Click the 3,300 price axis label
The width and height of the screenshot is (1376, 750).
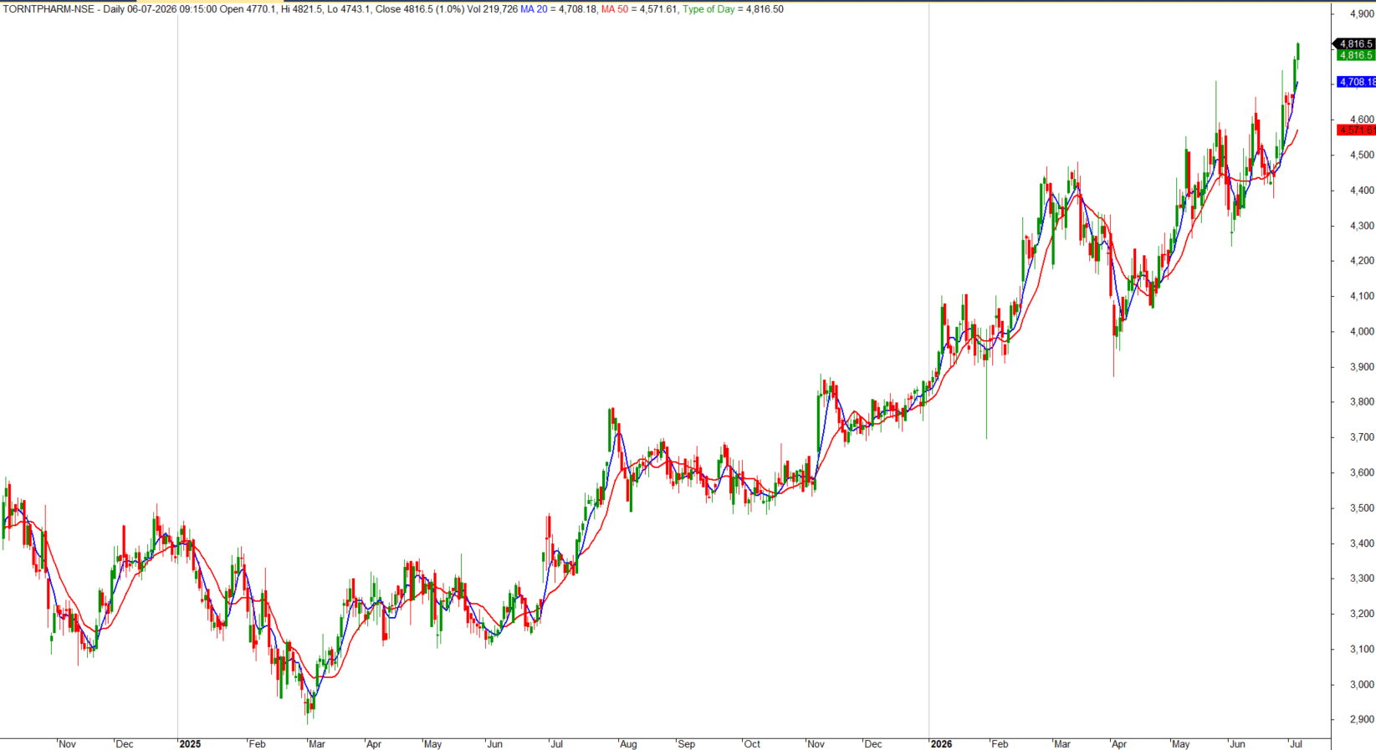(1362, 579)
